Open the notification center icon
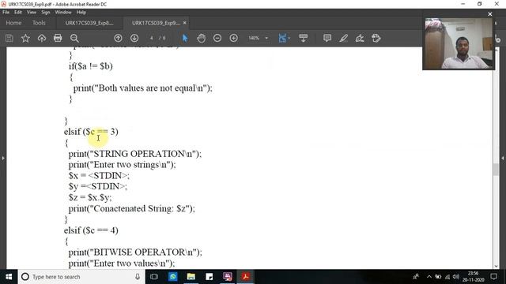This screenshot has height=284, width=506. point(493,277)
